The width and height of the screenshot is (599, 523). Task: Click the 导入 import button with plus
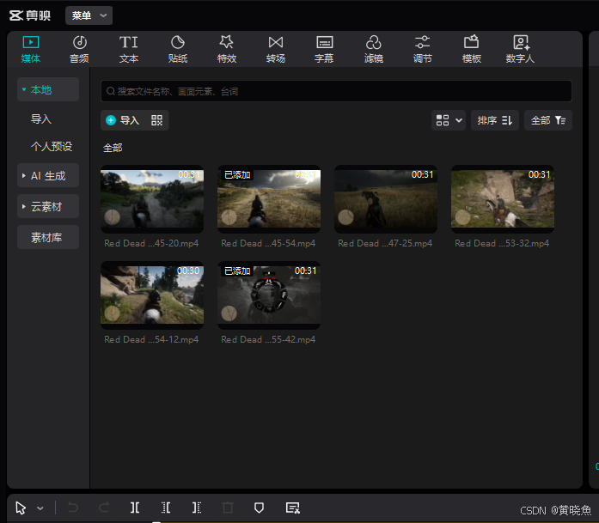[122, 120]
